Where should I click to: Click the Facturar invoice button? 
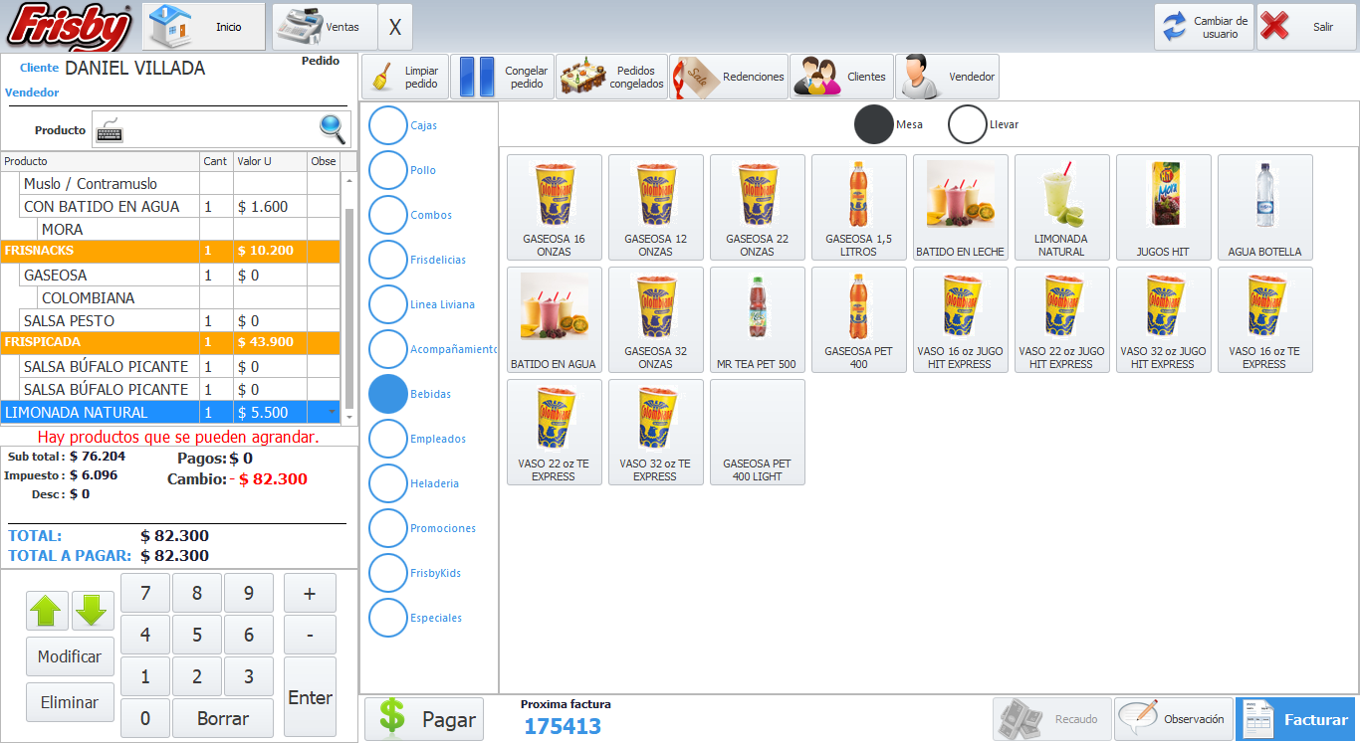pyautogui.click(x=1295, y=719)
